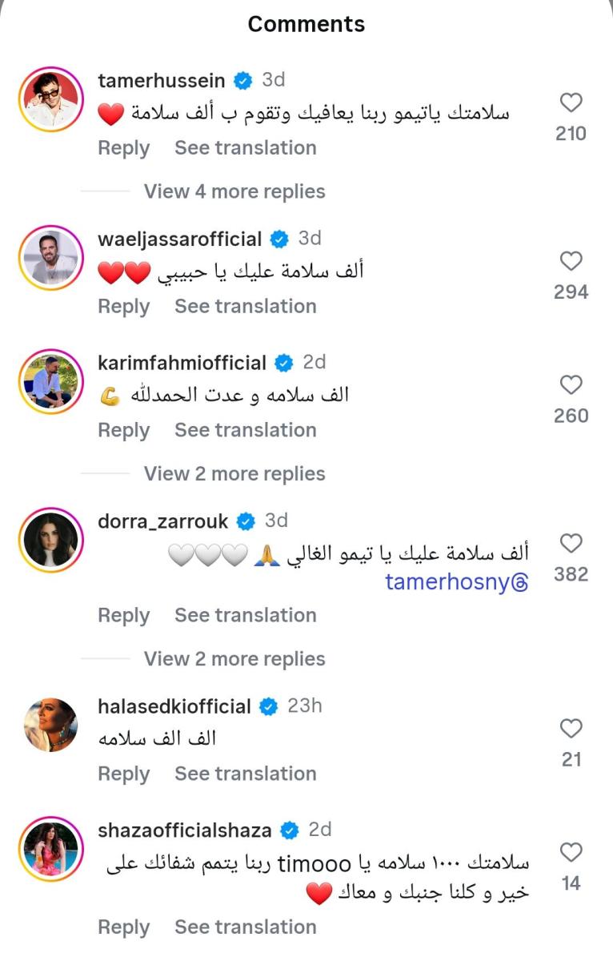Like dorra_zarrouk's comment via heart icon
The image size is (613, 961).
tap(571, 543)
